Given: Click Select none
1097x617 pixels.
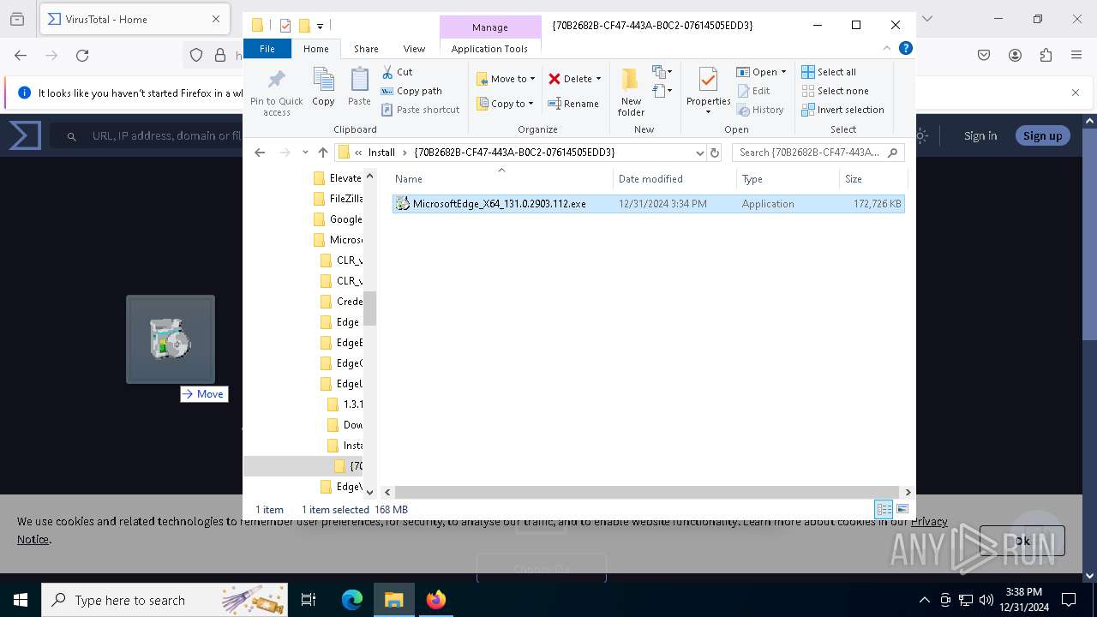Looking at the screenshot, I should pyautogui.click(x=835, y=91).
